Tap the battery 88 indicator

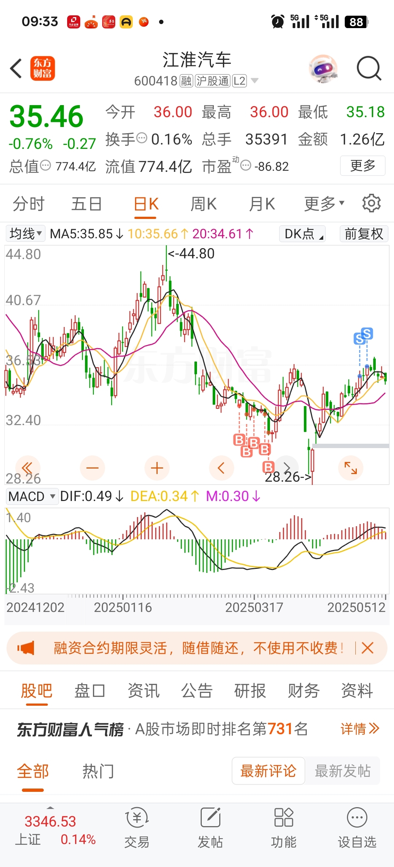356,22
